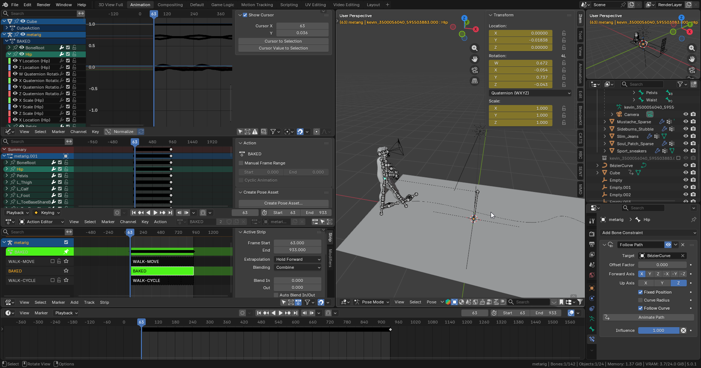Open the Bone Constraints properties tab
Viewport: 701px width, 368px height.
592,339
